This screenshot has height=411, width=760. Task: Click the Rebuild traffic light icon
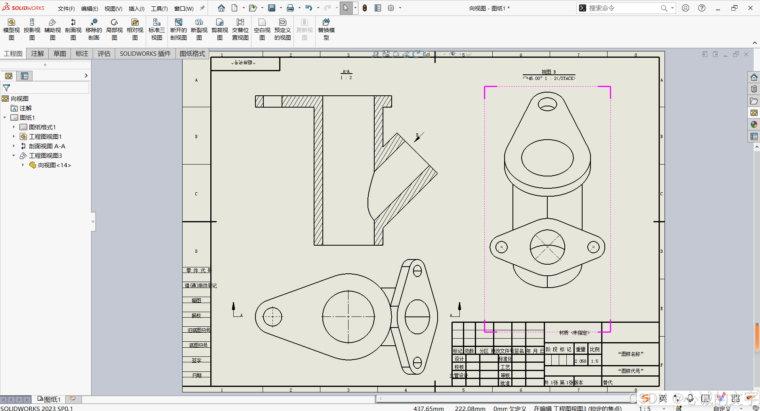pos(365,8)
